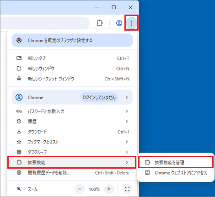Click the browser address bar field

coord(45,23)
